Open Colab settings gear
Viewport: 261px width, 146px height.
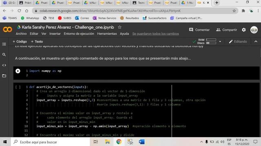point(244,30)
